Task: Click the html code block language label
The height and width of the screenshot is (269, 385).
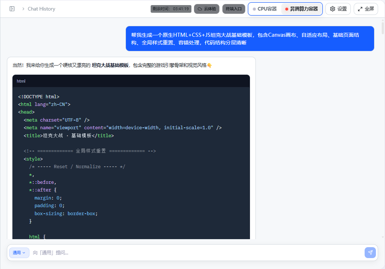Action: tap(21, 81)
